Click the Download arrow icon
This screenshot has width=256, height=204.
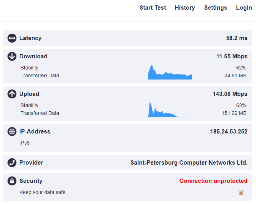coord(12,56)
